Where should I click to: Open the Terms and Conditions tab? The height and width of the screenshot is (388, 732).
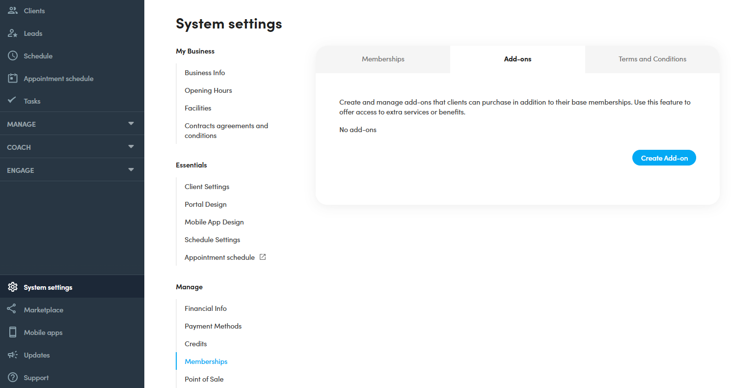pyautogui.click(x=652, y=59)
